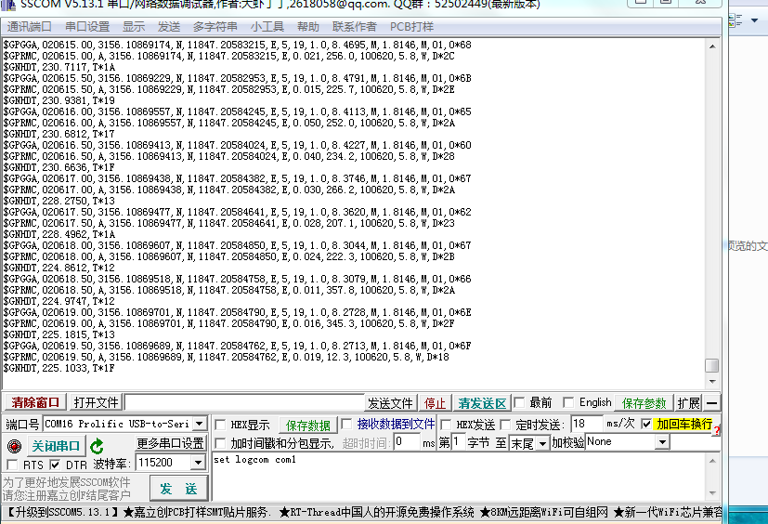The width and height of the screenshot is (768, 524).
Task: Toggle the English checkbox
Action: (568, 403)
